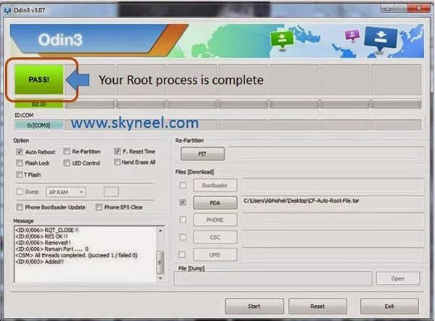Click the PDA file browse button
The image size is (435, 321).
(215, 203)
